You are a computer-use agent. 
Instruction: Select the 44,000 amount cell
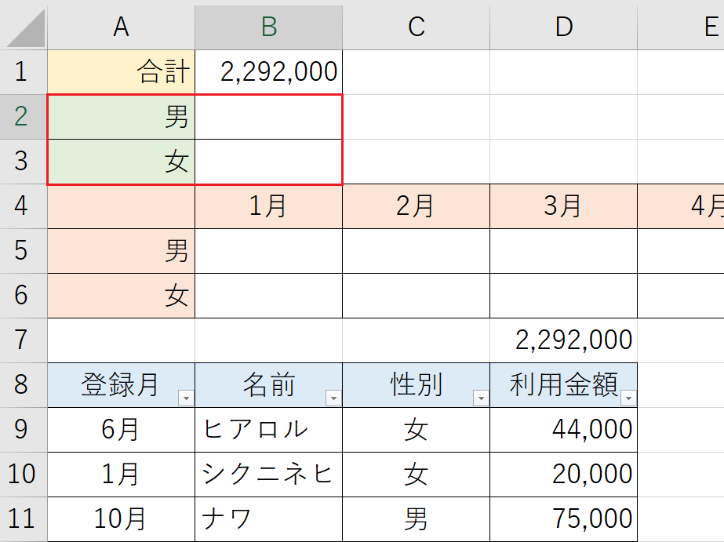pyautogui.click(x=563, y=430)
